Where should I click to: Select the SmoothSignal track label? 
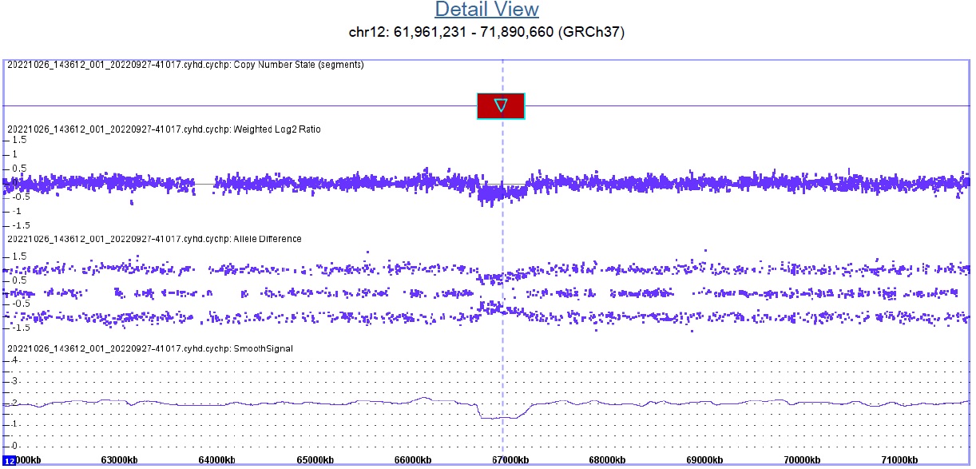pos(150,348)
